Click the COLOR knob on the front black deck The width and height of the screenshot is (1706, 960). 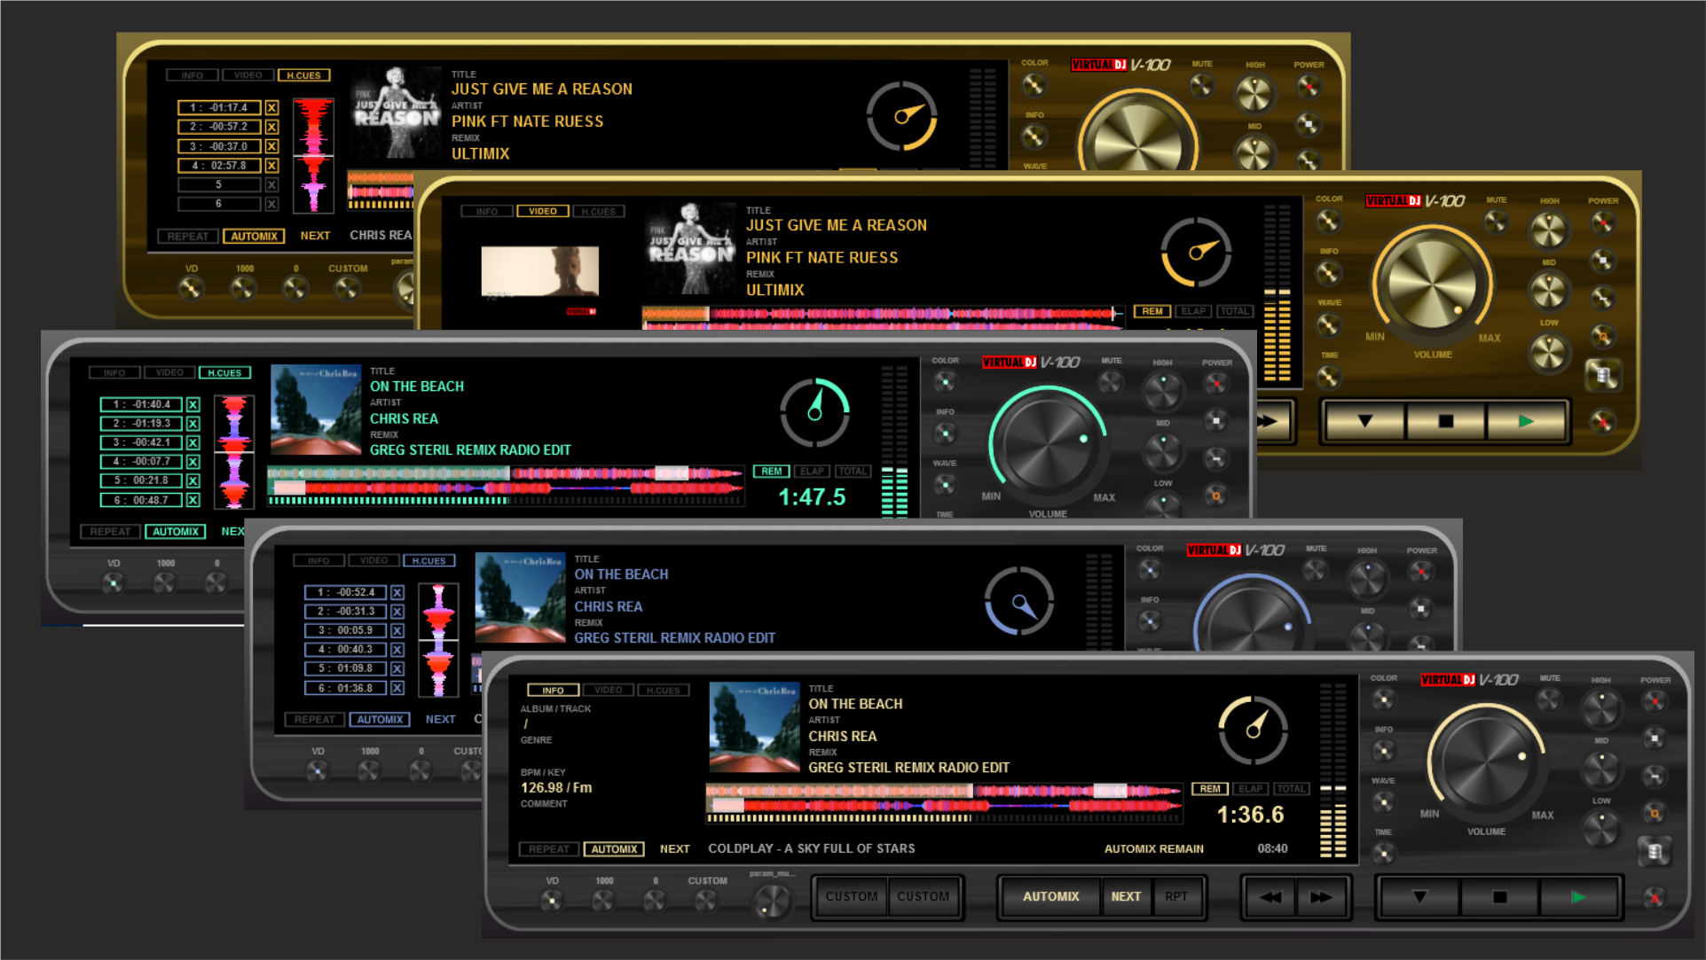point(1383,700)
